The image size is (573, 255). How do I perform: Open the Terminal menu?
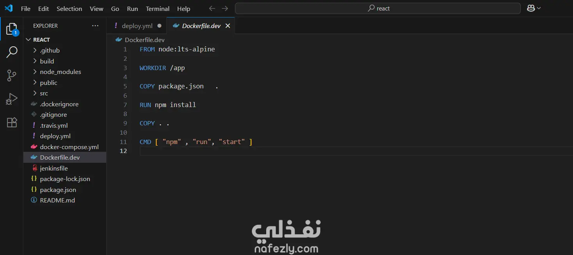[x=157, y=8]
